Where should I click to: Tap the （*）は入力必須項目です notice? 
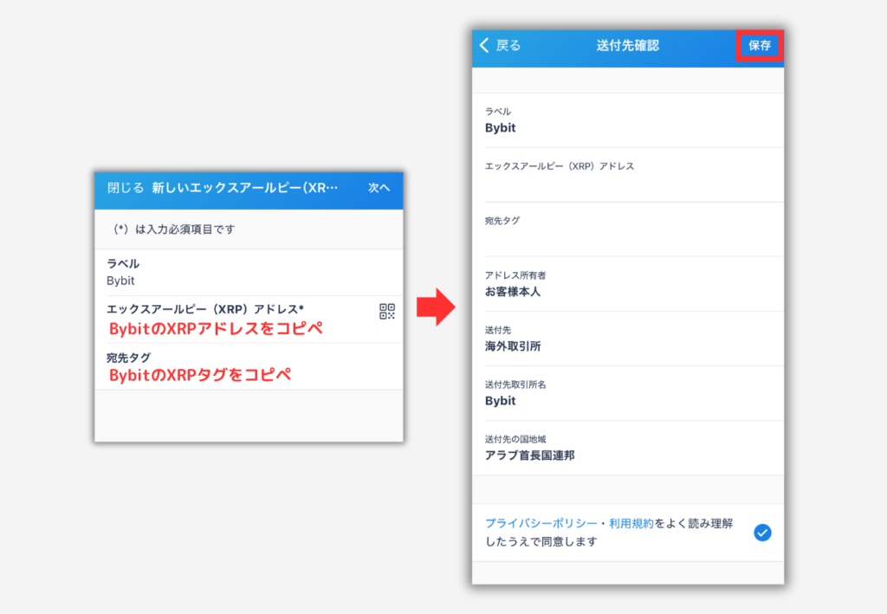coord(173,229)
